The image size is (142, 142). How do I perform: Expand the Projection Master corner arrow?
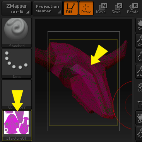(59, 12)
